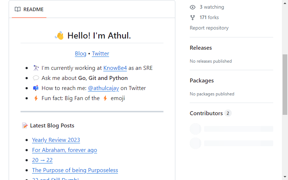The image size is (288, 180).
Task: Open For Abraham, forever ago post
Action: coord(64,150)
